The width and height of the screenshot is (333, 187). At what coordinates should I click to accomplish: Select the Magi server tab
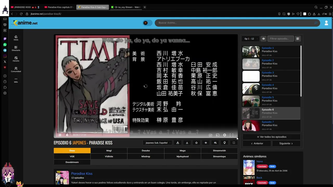[109, 151]
